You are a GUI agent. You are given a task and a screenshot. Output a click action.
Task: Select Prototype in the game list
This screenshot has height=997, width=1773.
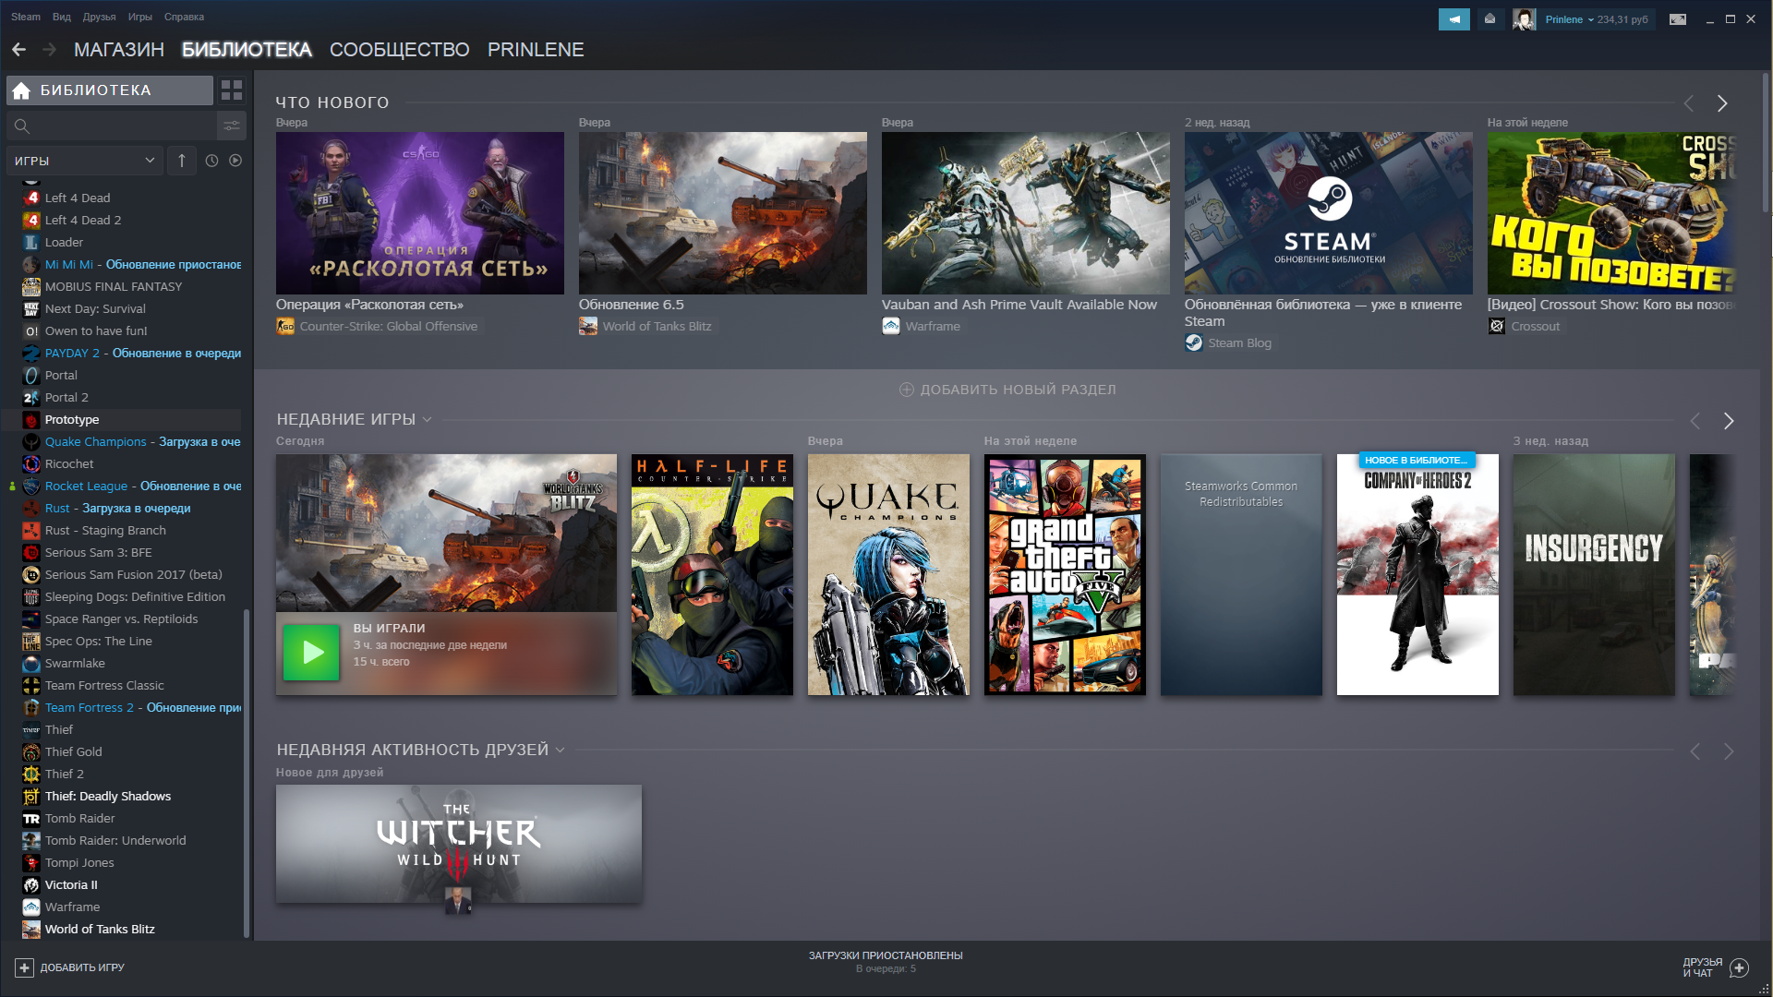122,419
